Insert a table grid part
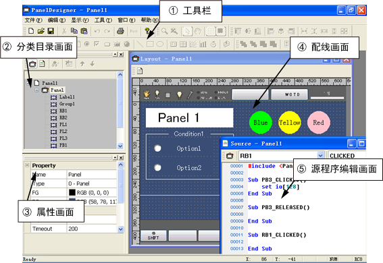 tap(183, 44)
